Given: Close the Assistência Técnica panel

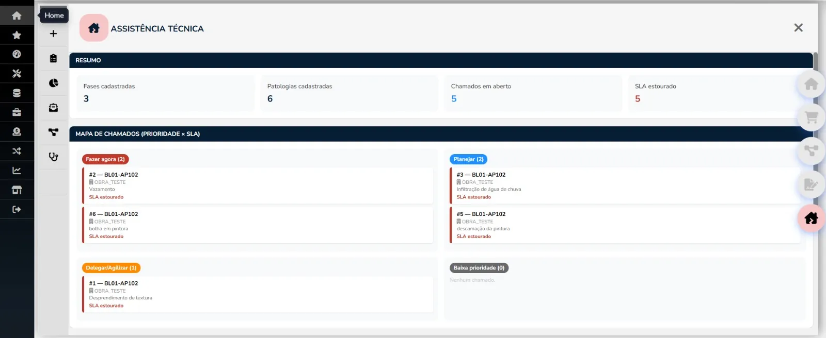Looking at the screenshot, I should [798, 28].
